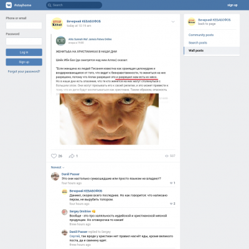249x249 pixels.
Task: Open Вечерний КЕБАБОФОБ reply avatar
Action: click(65, 192)
